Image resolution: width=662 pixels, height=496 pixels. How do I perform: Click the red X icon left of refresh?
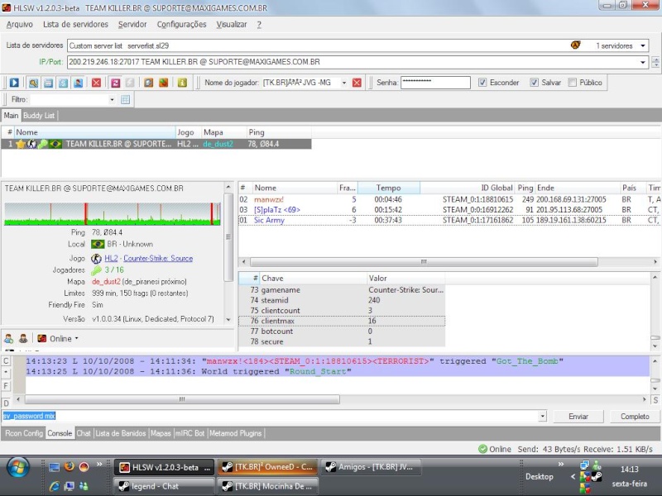[x=96, y=83]
